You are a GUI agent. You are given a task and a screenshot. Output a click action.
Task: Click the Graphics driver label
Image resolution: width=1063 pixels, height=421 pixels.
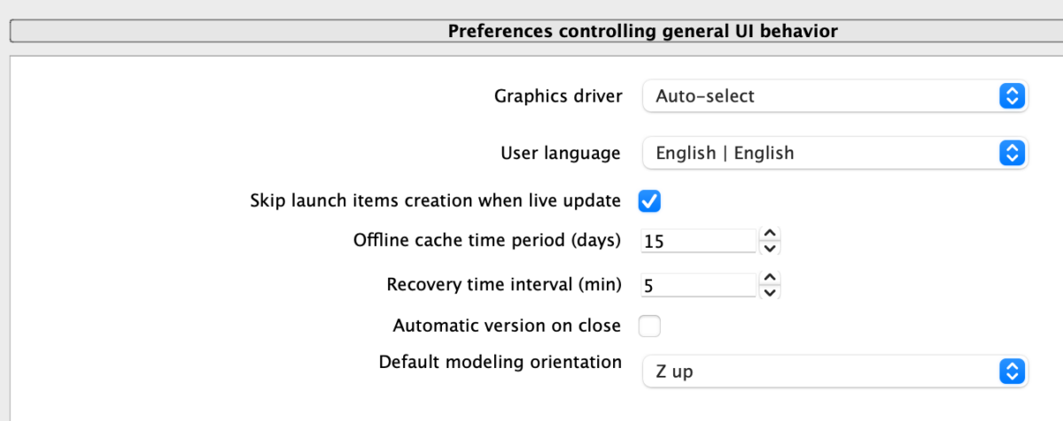coord(558,96)
